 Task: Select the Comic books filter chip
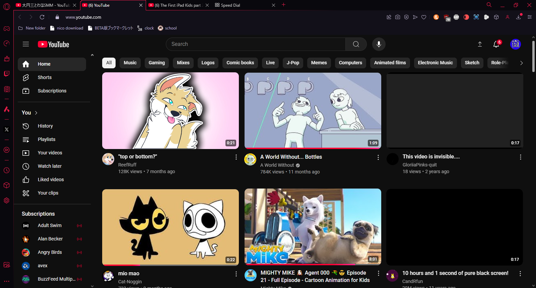(x=240, y=63)
